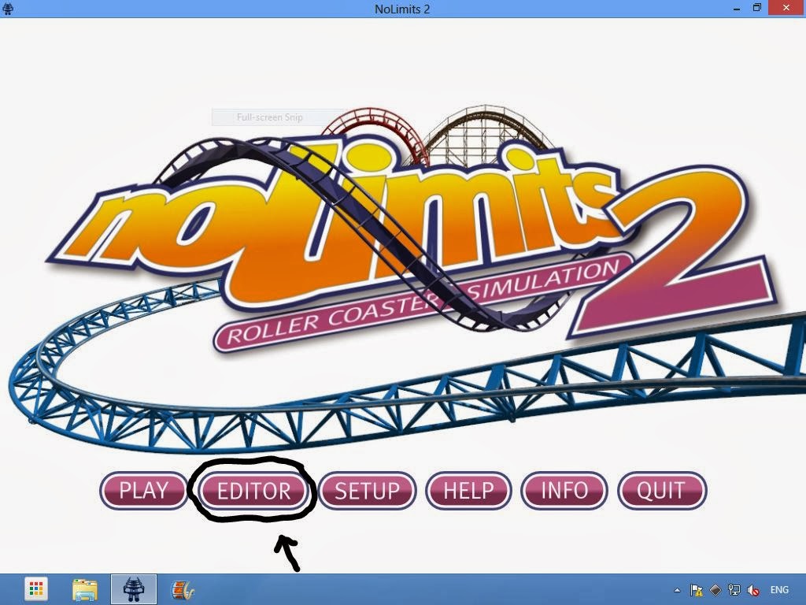Select QUIT to exit the game
The image size is (806, 605).
[x=661, y=491]
